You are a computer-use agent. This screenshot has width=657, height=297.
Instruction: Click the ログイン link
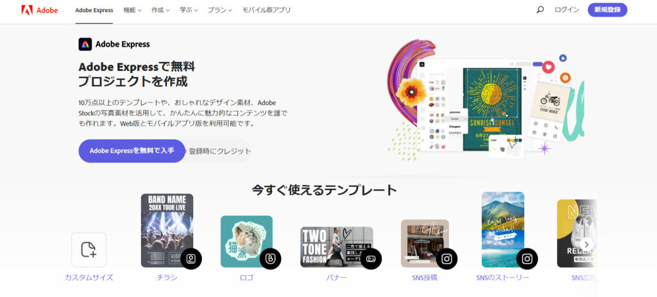point(567,10)
